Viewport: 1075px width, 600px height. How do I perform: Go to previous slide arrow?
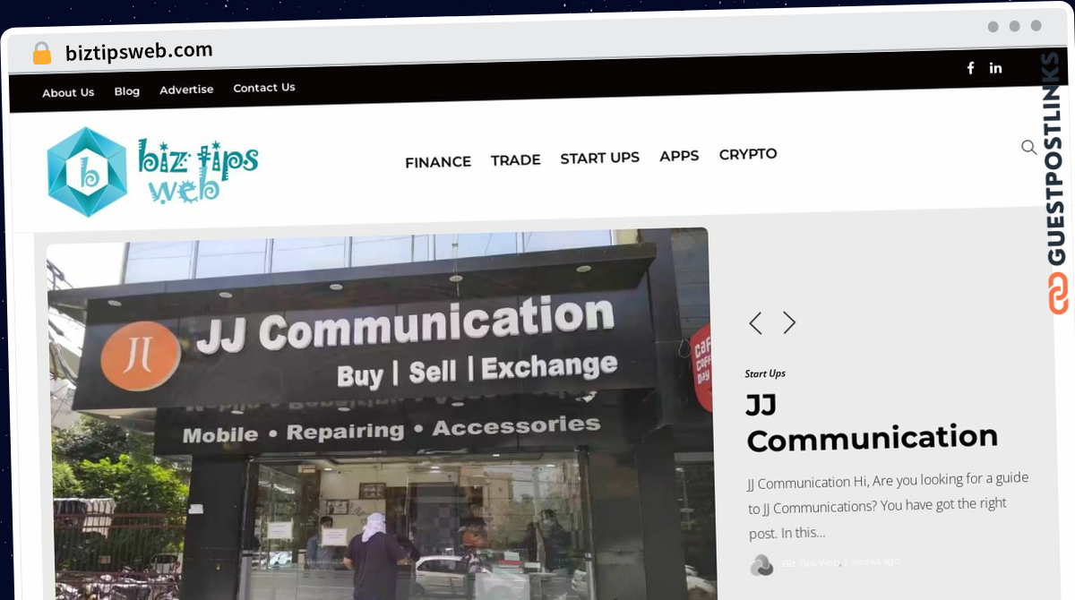[756, 323]
